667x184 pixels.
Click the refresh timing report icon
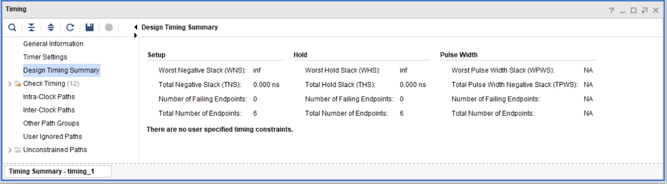70,27
